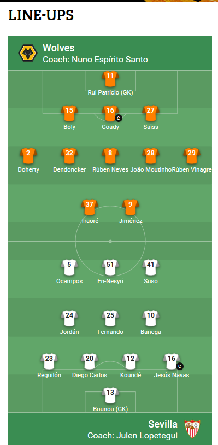Viewport: 218px width, 445px height.
Task: Select Doherty's number 2 shirt
Action: (x=28, y=156)
